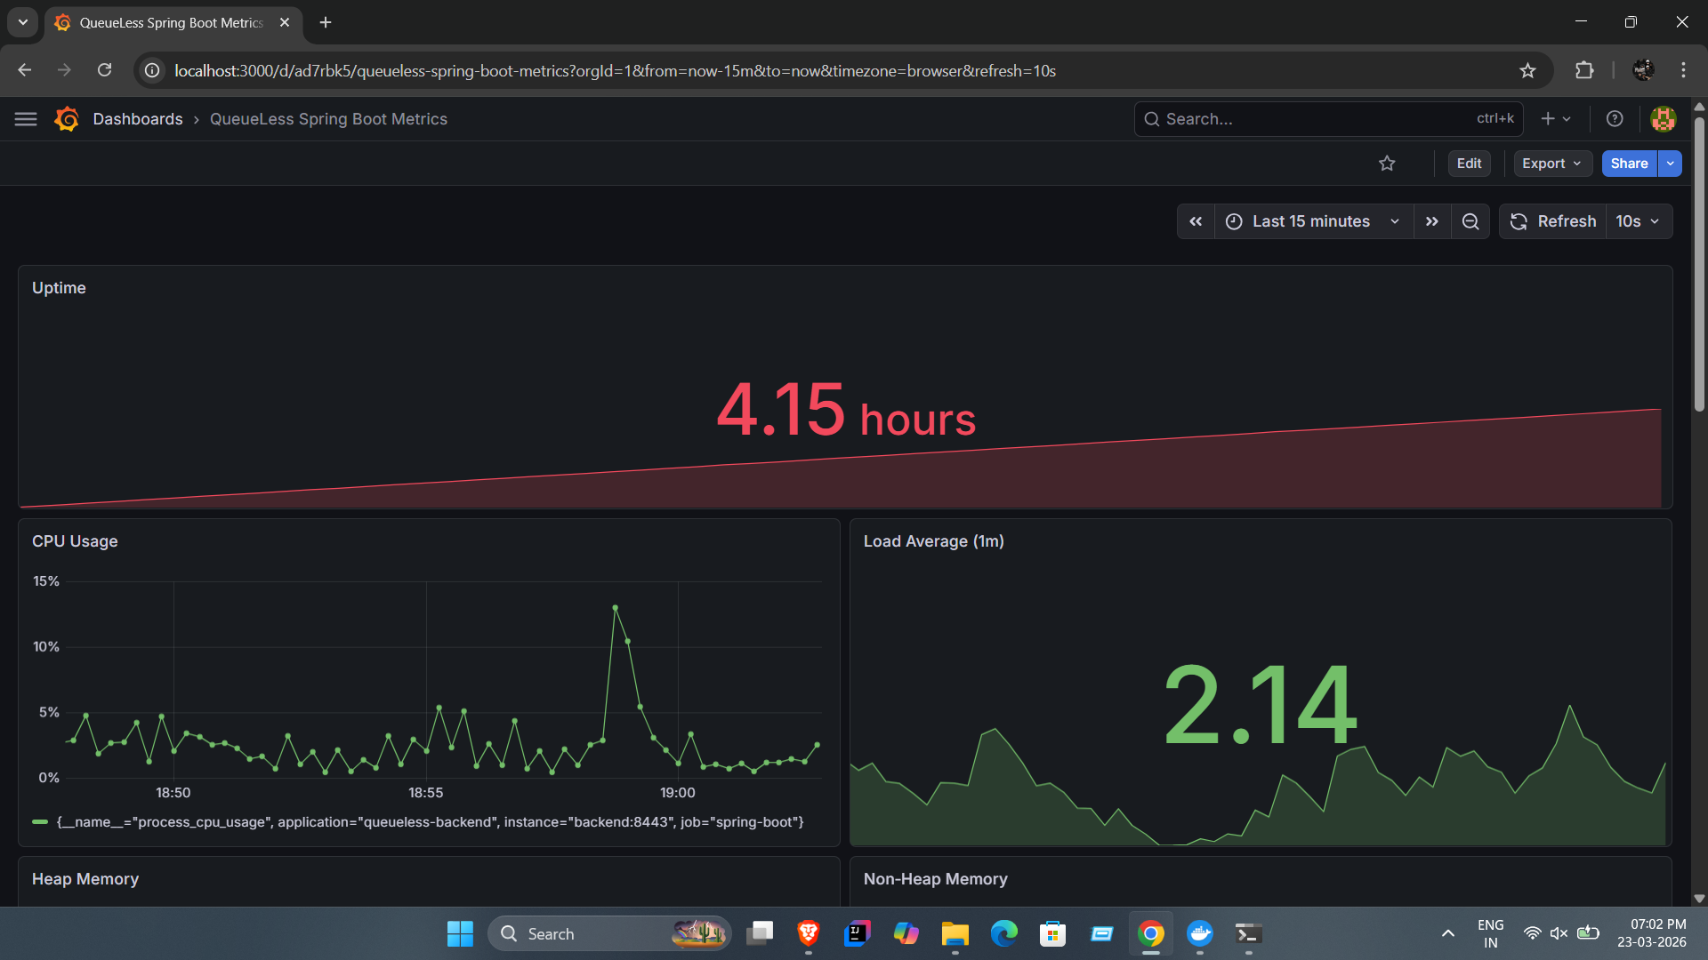This screenshot has height=960, width=1708.
Task: Expand the Export dropdown
Action: pyautogui.click(x=1552, y=164)
